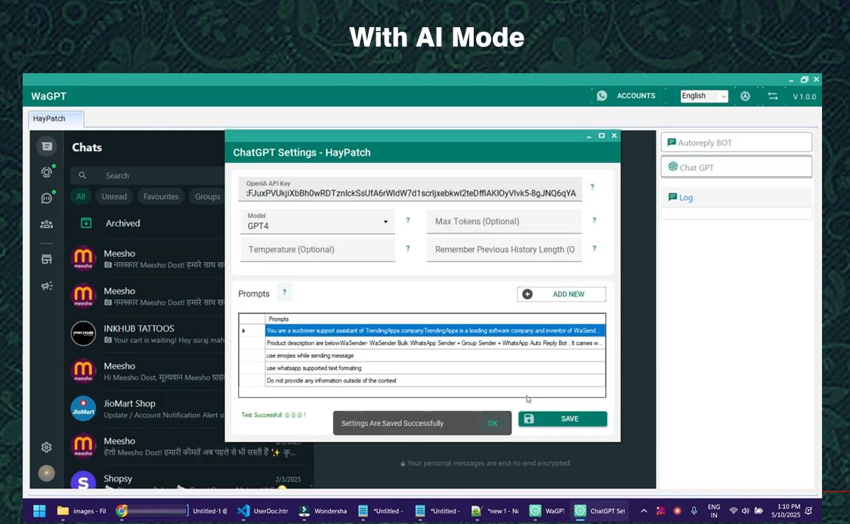The height and width of the screenshot is (524, 850).
Task: Open WhatsApp settings gear in the sidebar
Action: [47, 447]
